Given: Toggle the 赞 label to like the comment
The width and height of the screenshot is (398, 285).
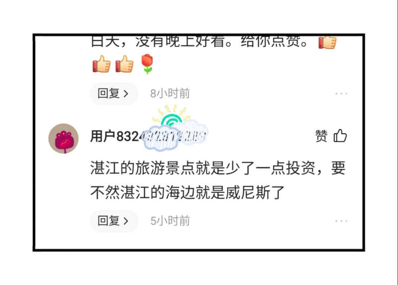Looking at the screenshot, I should point(321,136).
